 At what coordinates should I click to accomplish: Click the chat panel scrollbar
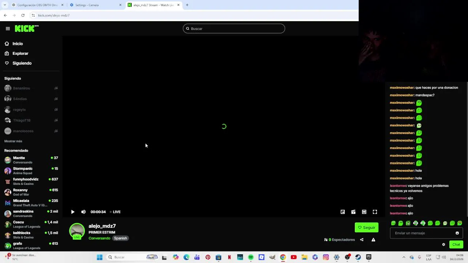tap(467, 150)
